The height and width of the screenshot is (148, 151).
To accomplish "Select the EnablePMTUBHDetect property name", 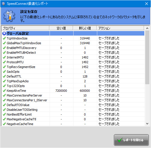I will [21, 53].
